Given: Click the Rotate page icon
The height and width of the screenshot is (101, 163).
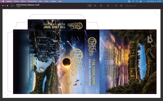Looking at the screenshot, I should coord(116,6).
